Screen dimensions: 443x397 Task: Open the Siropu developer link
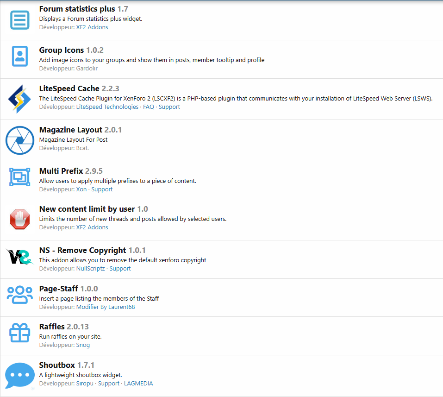(x=85, y=384)
